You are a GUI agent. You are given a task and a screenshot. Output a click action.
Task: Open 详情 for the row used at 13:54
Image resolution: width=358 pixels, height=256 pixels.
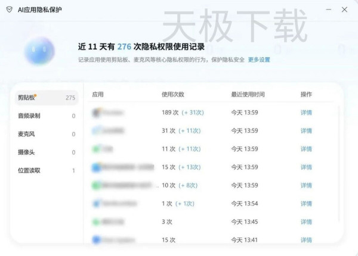(x=306, y=204)
